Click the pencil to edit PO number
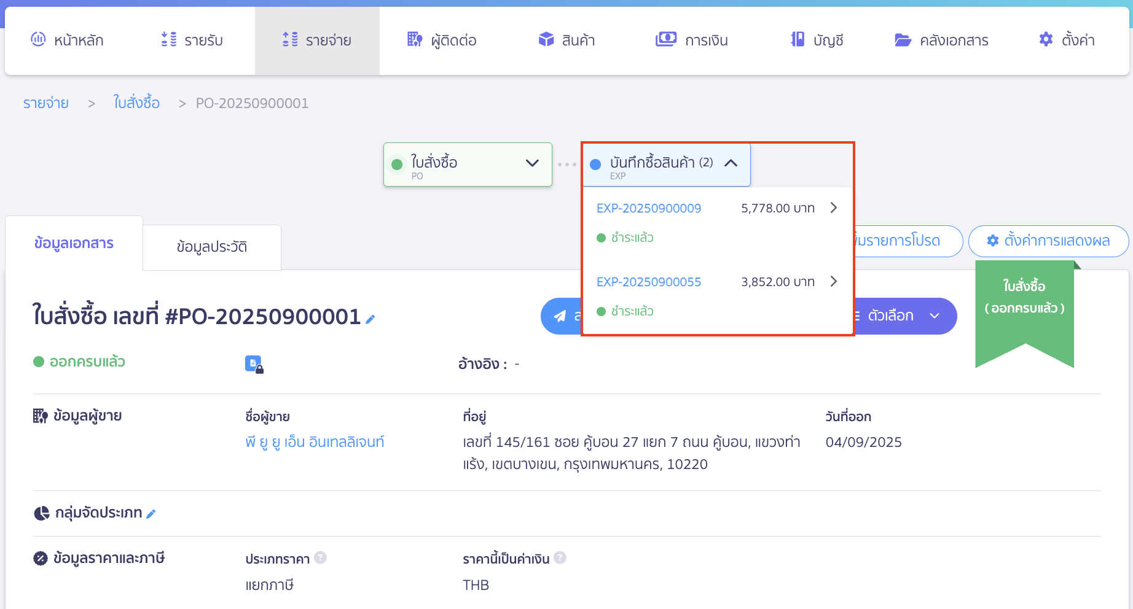The image size is (1133, 609). pyautogui.click(x=370, y=319)
